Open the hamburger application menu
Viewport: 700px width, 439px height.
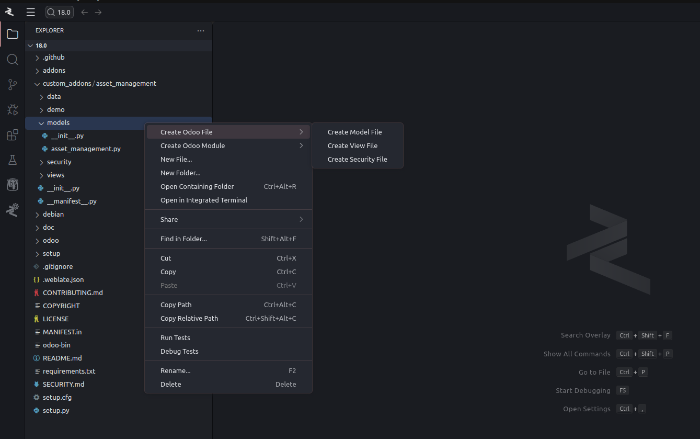pos(31,12)
